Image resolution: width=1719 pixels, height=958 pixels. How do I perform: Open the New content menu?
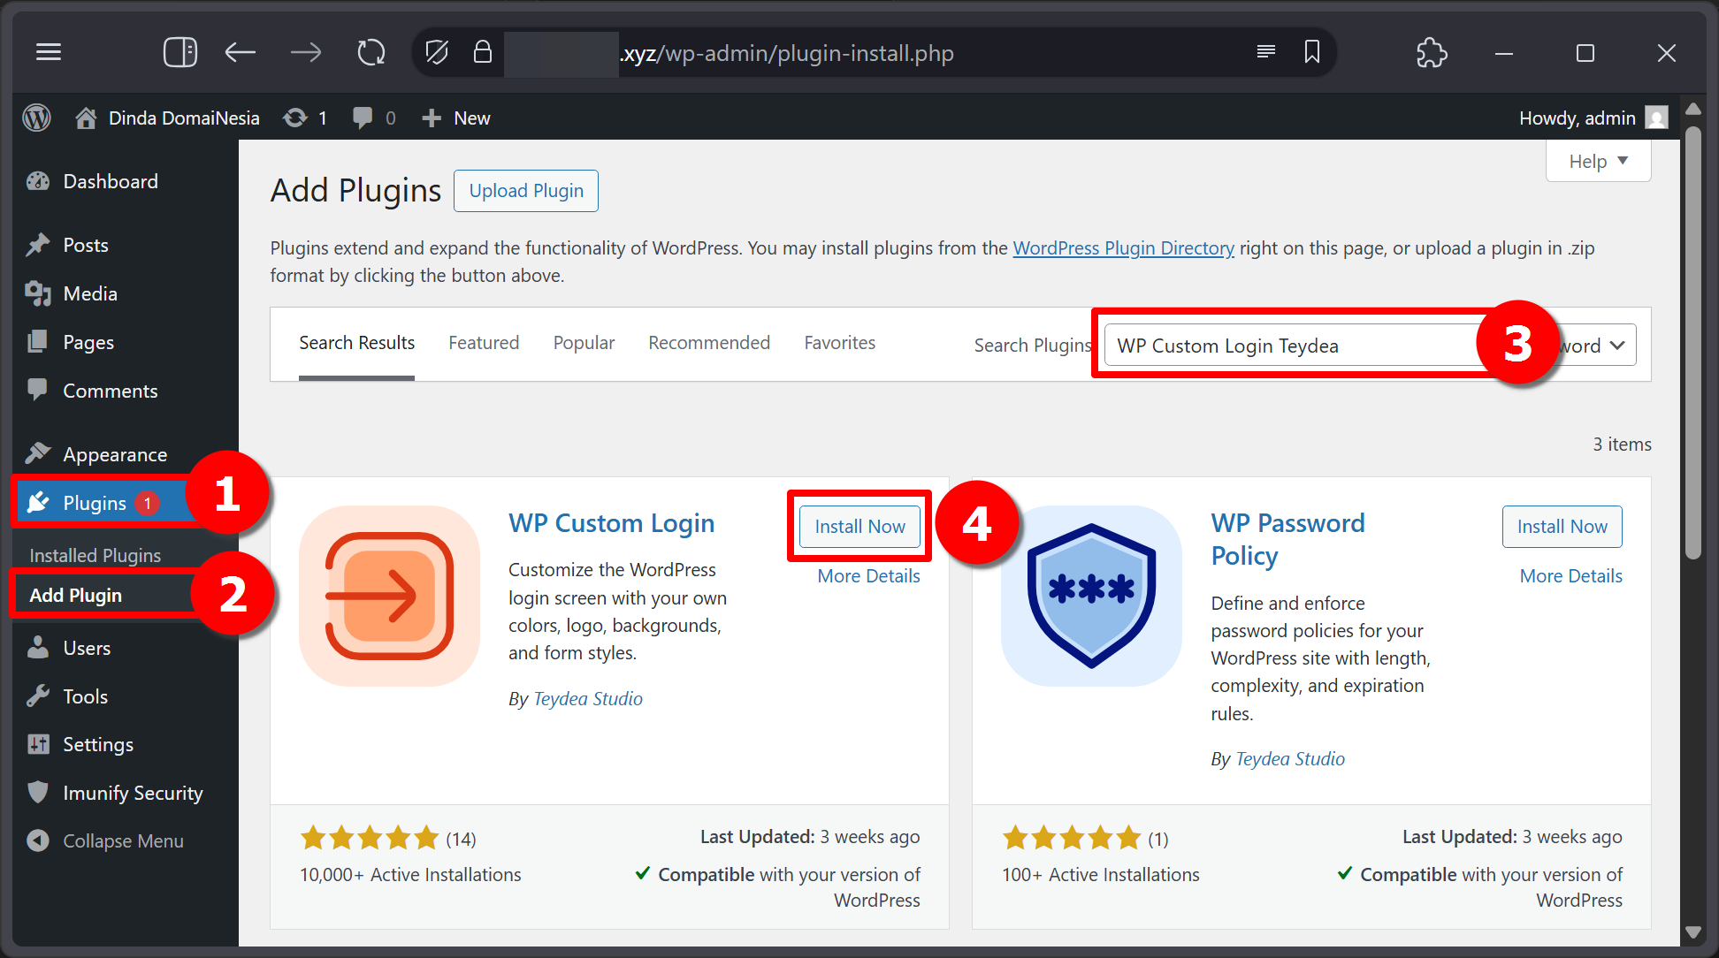point(456,118)
